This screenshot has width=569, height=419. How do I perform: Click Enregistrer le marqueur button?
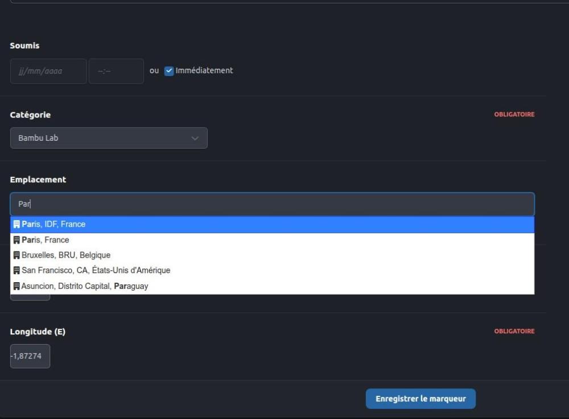(x=420, y=399)
